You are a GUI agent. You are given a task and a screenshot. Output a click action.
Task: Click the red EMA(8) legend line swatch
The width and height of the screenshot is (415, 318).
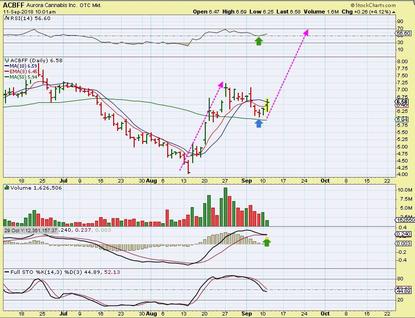tap(7, 72)
